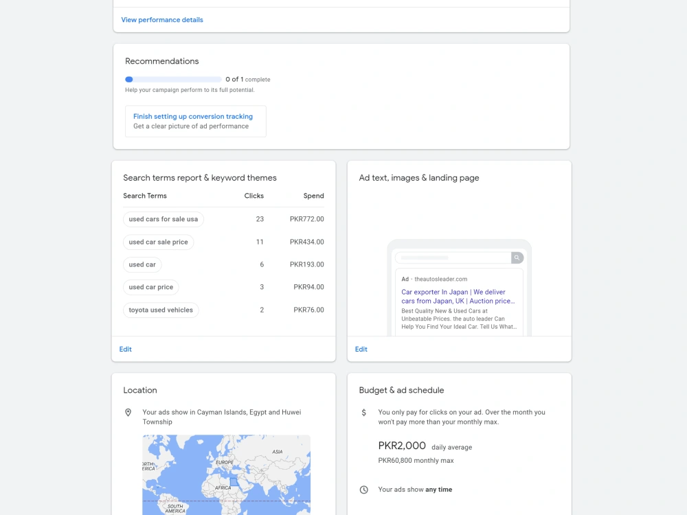Click the dollar sign budget icon
Viewport: 687px width, 515px height.
(363, 413)
